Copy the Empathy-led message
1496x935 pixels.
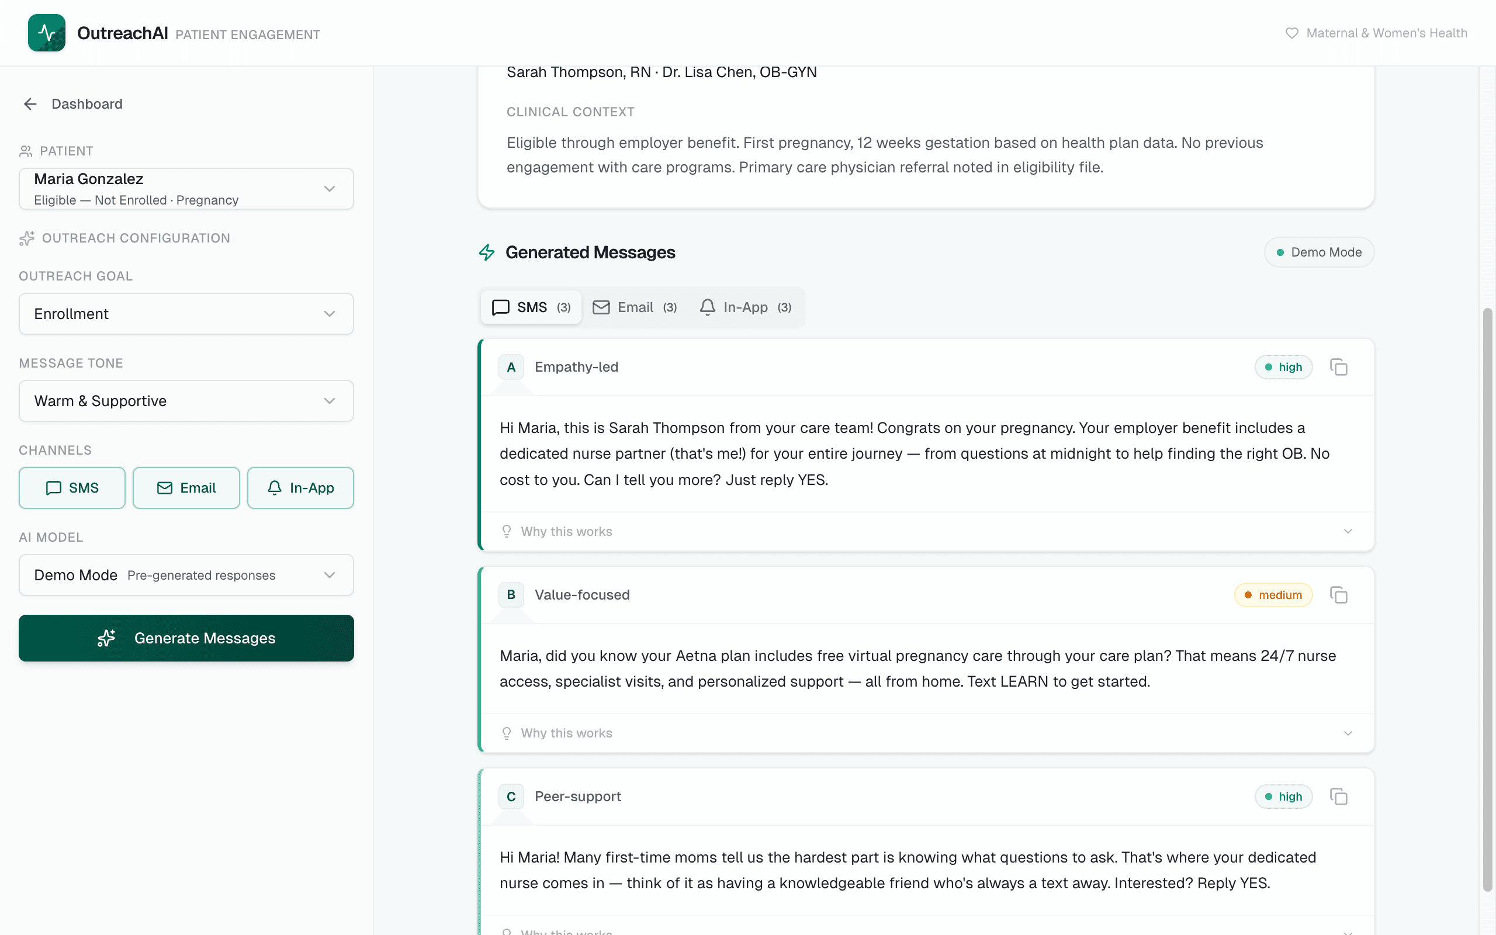pos(1339,366)
